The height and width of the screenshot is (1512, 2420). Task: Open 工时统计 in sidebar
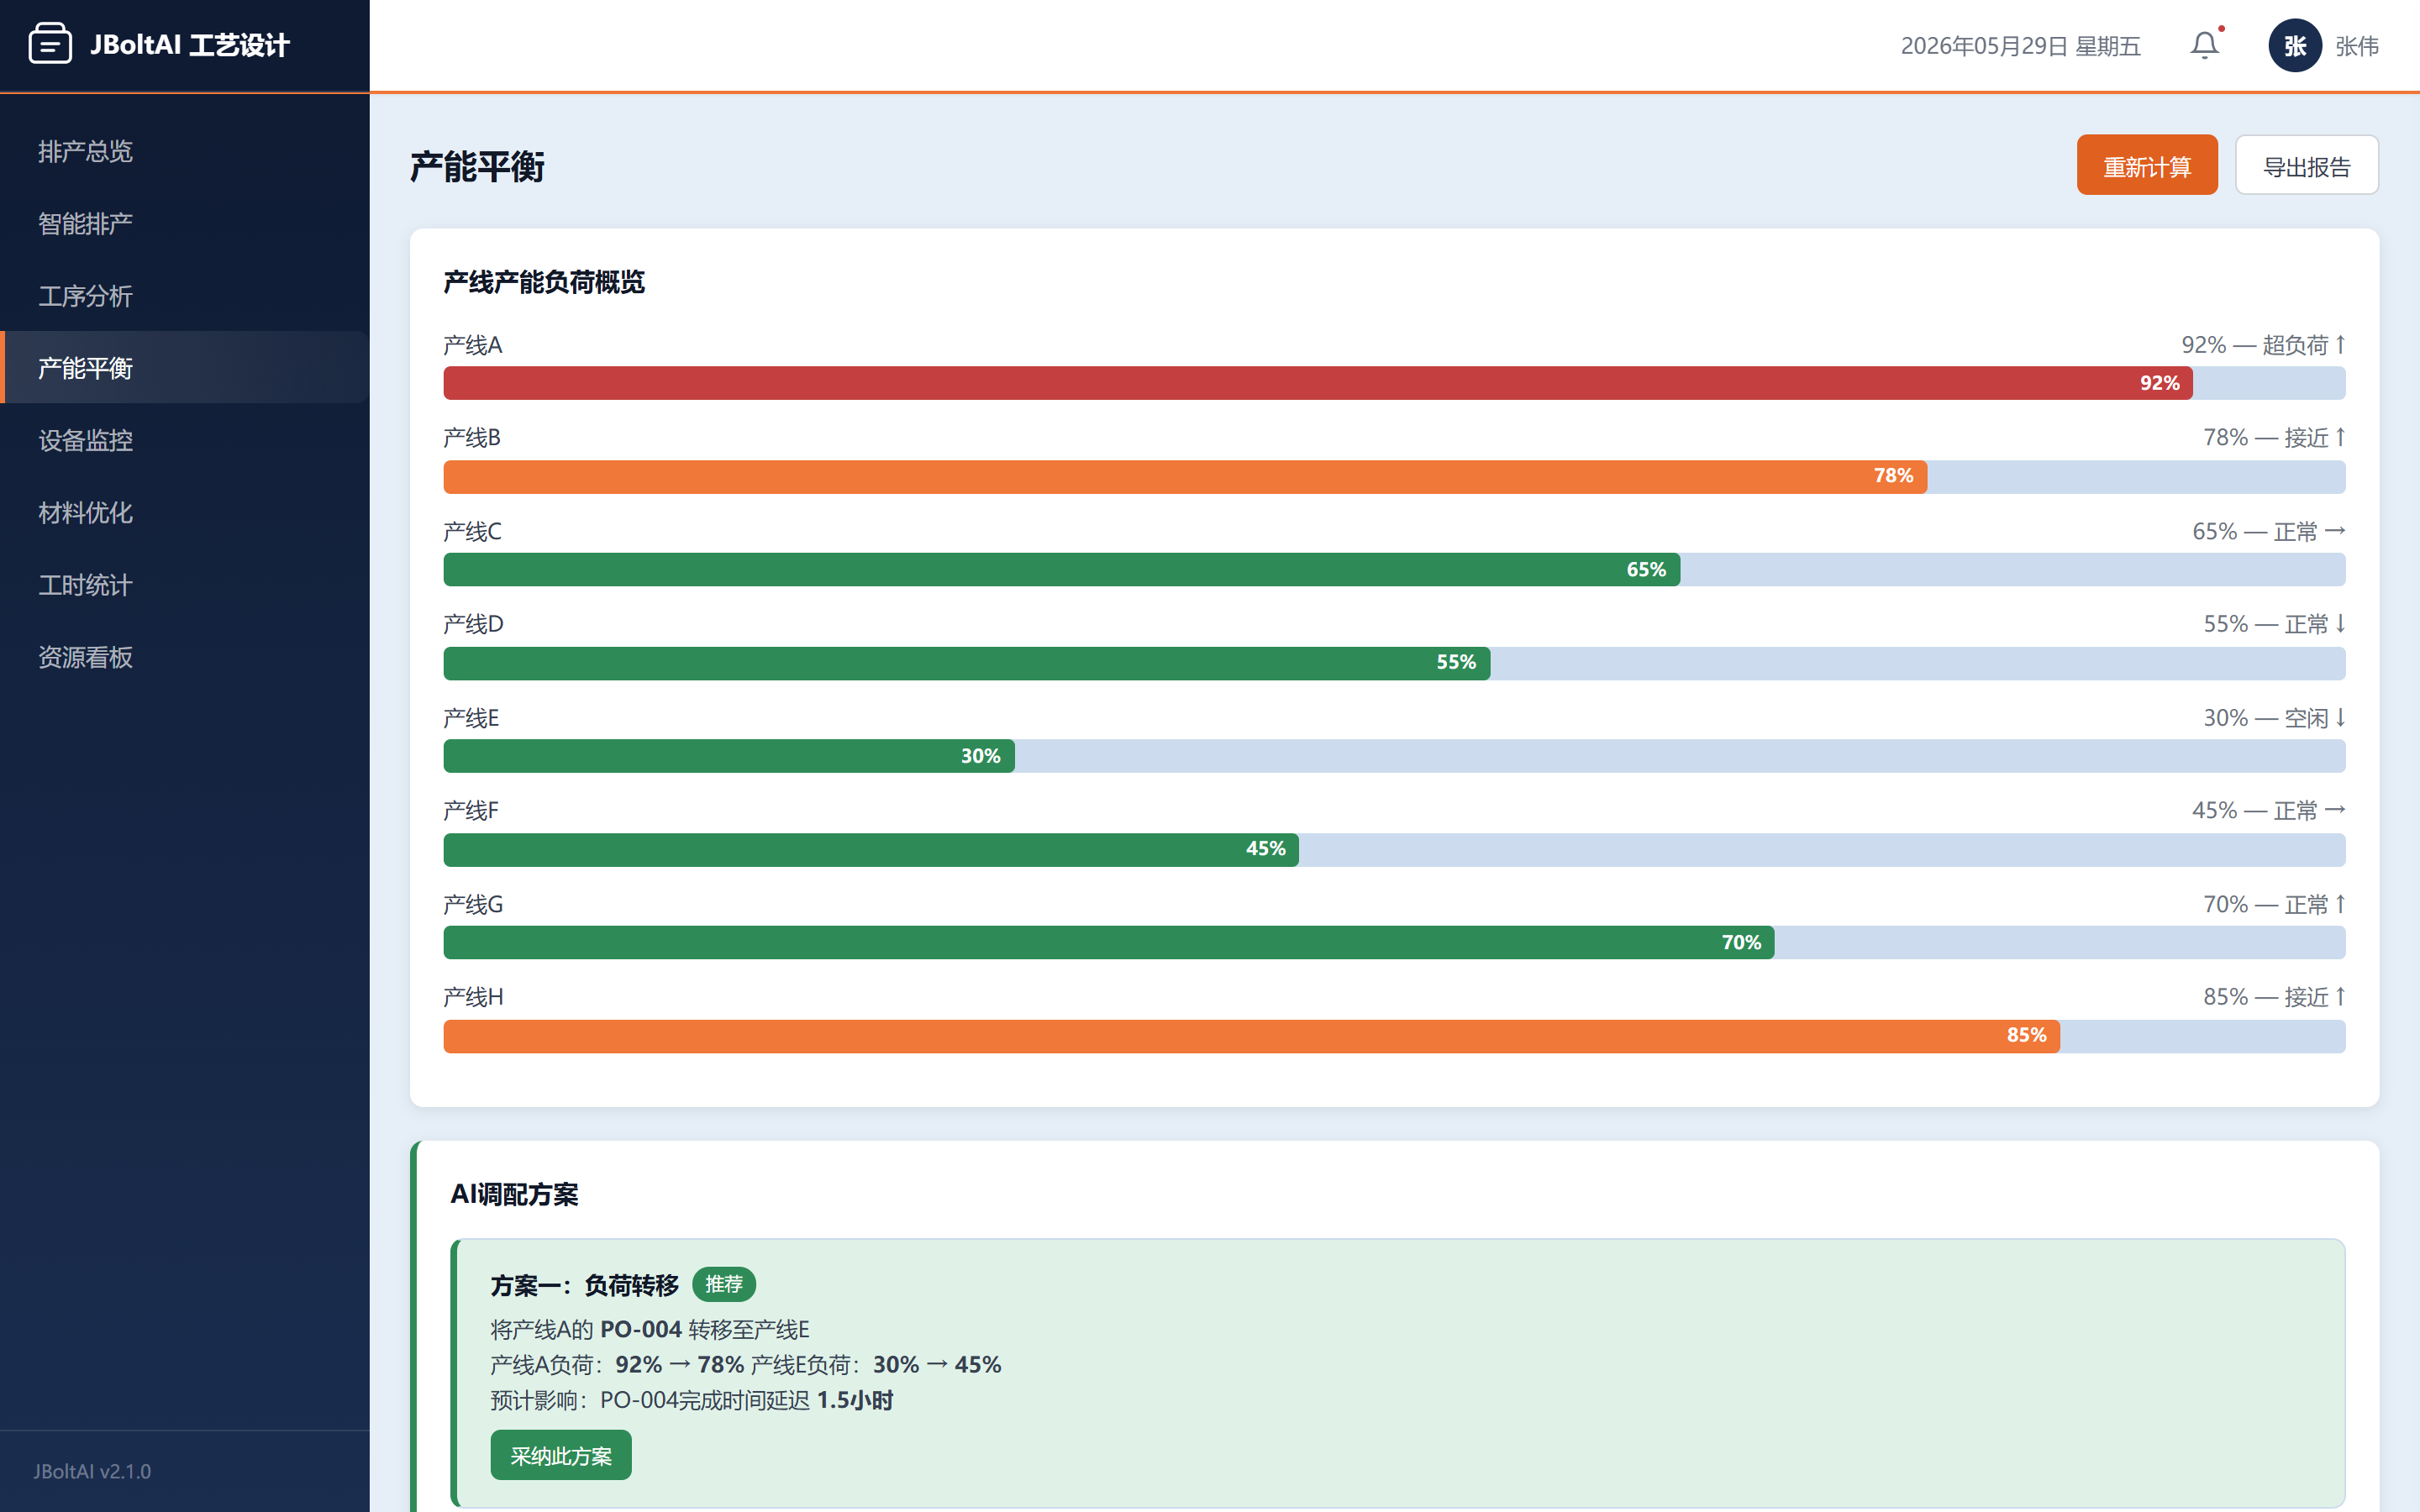[x=185, y=585]
